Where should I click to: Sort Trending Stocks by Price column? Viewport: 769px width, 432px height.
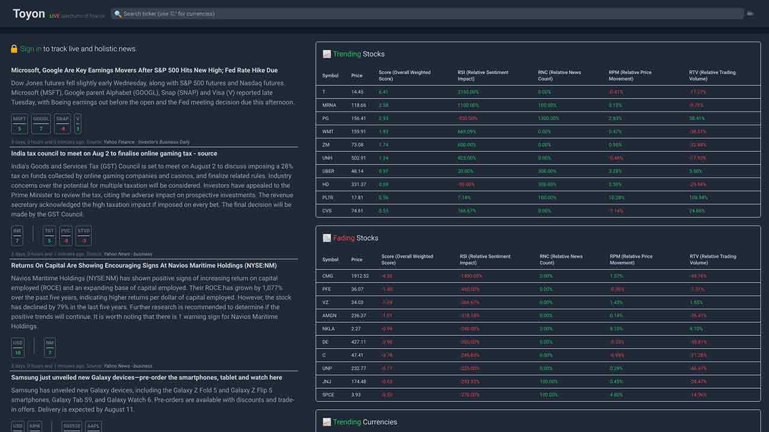click(x=357, y=76)
